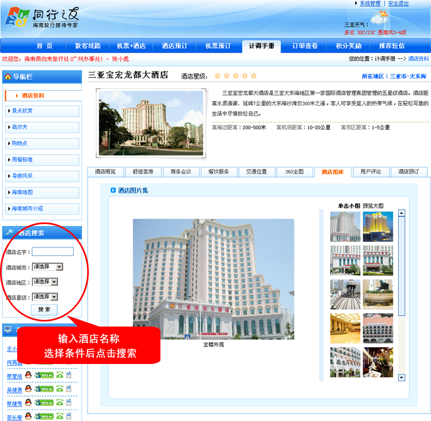Click 安全退出 link
This screenshot has height=421, width=431.
click(x=398, y=4)
